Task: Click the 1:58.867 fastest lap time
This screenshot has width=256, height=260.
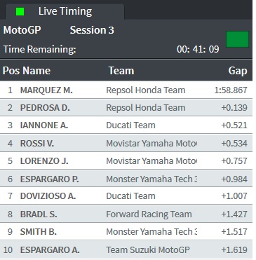Action: 231,90
